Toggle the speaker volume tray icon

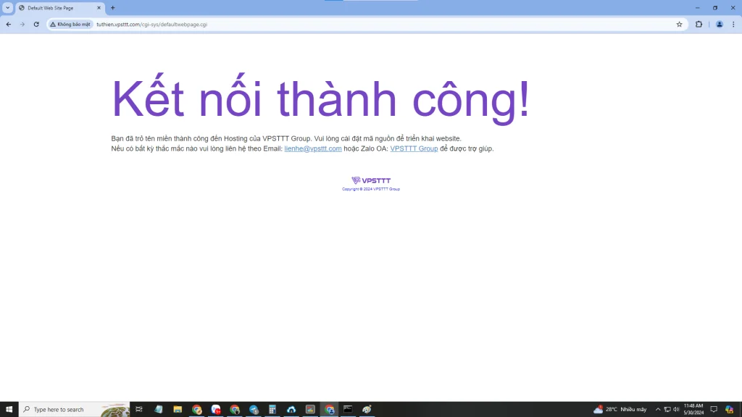[x=676, y=410]
